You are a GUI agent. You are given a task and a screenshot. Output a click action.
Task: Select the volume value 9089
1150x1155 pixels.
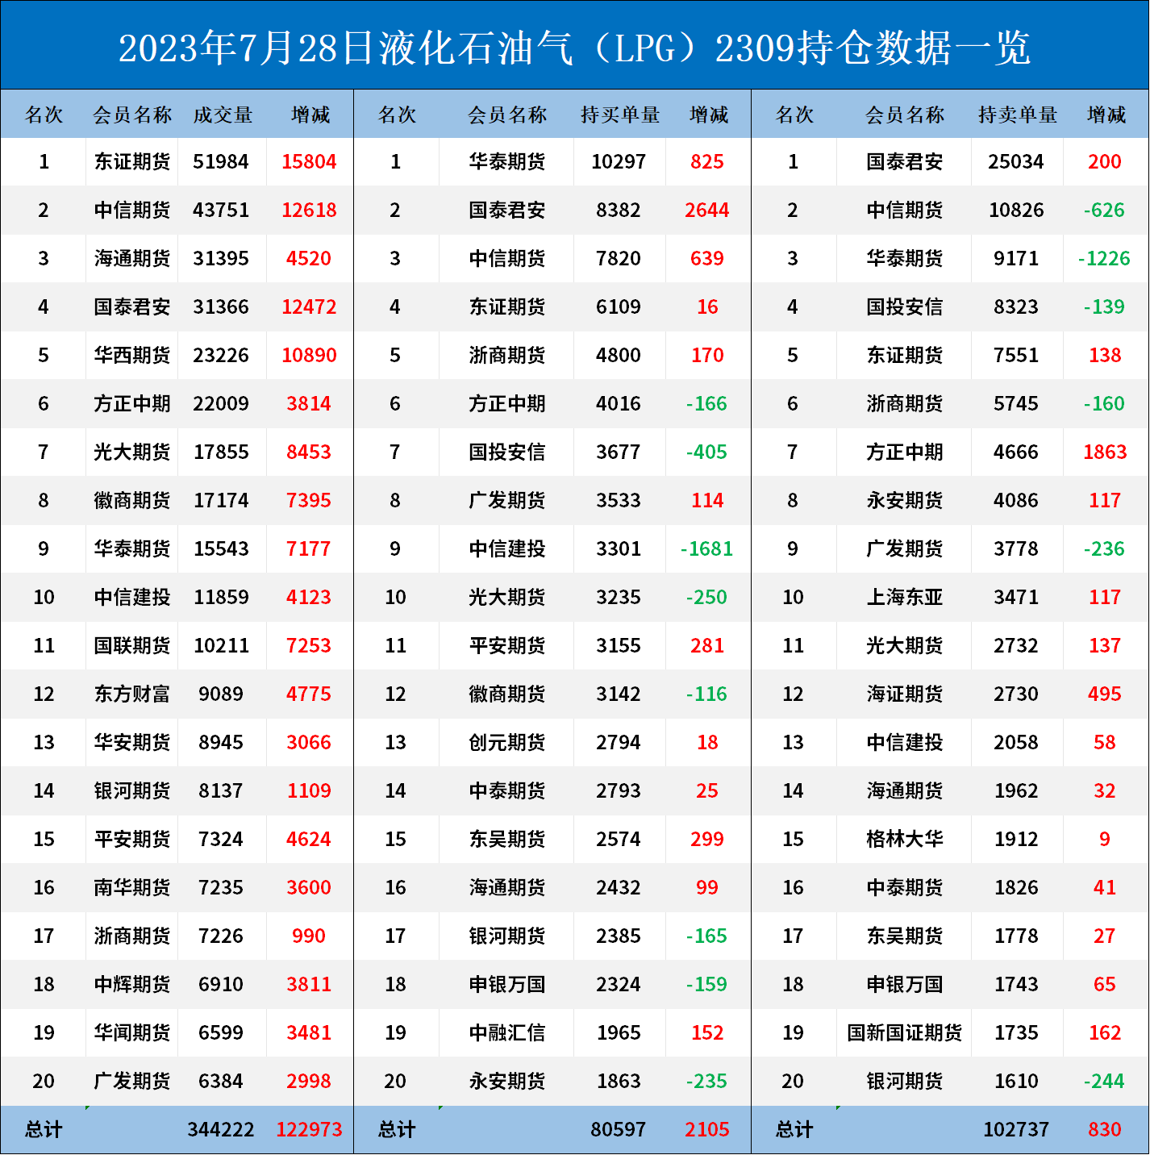pyautogui.click(x=221, y=694)
